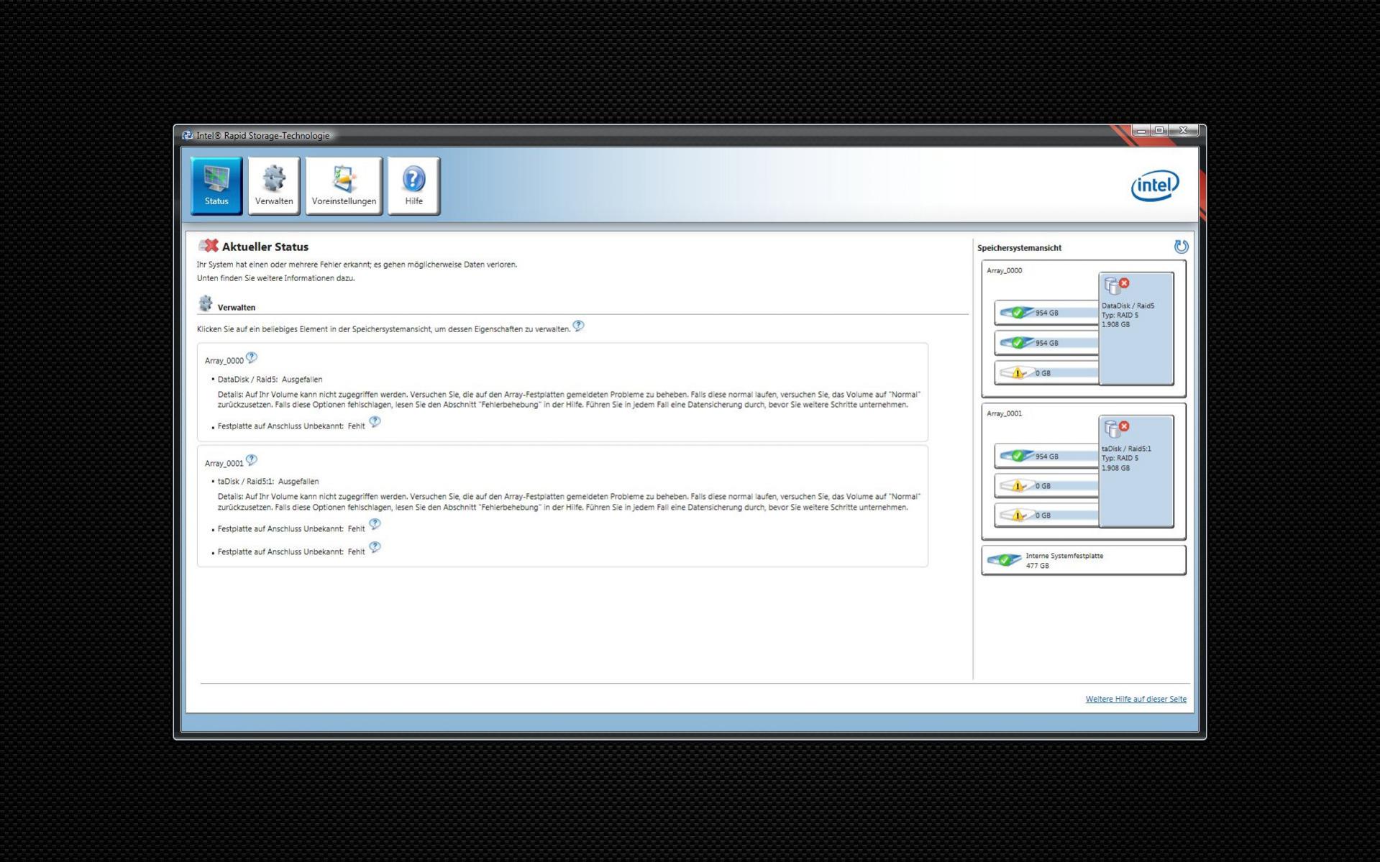This screenshot has width=1380, height=862.
Task: Click the red X status icon beside Aktueller Status
Action: point(209,246)
